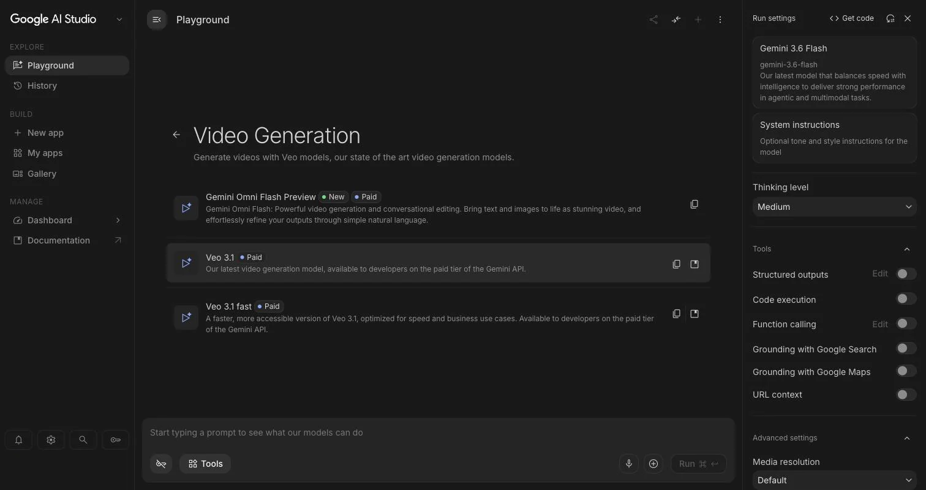The height and width of the screenshot is (490, 926).
Task: Toggle URL context switch
Action: point(906,395)
